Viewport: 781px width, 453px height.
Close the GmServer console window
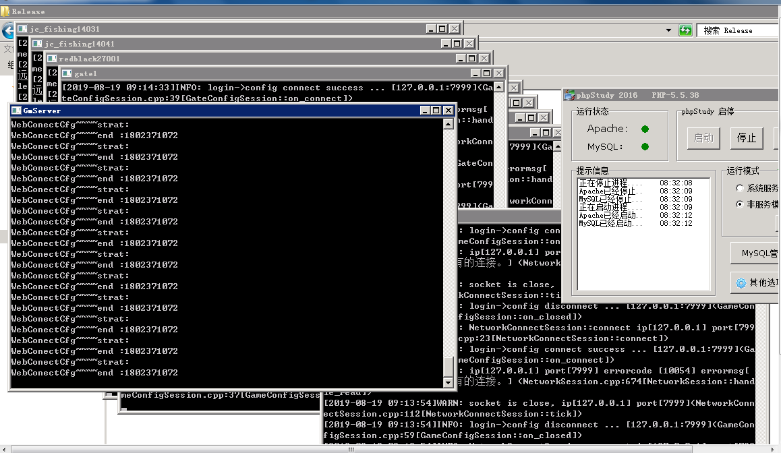[448, 111]
